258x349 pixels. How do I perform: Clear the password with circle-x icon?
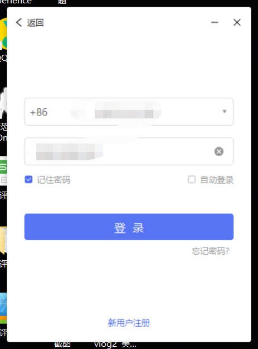coord(218,151)
